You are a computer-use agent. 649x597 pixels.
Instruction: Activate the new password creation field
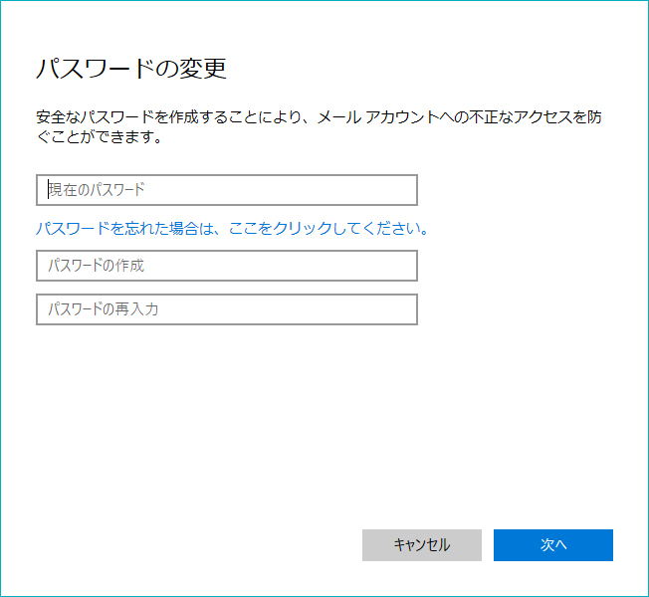(226, 266)
